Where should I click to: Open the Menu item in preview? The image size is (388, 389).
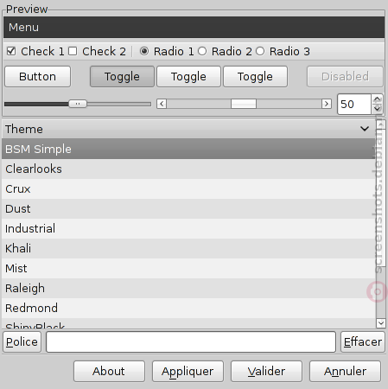click(x=23, y=28)
